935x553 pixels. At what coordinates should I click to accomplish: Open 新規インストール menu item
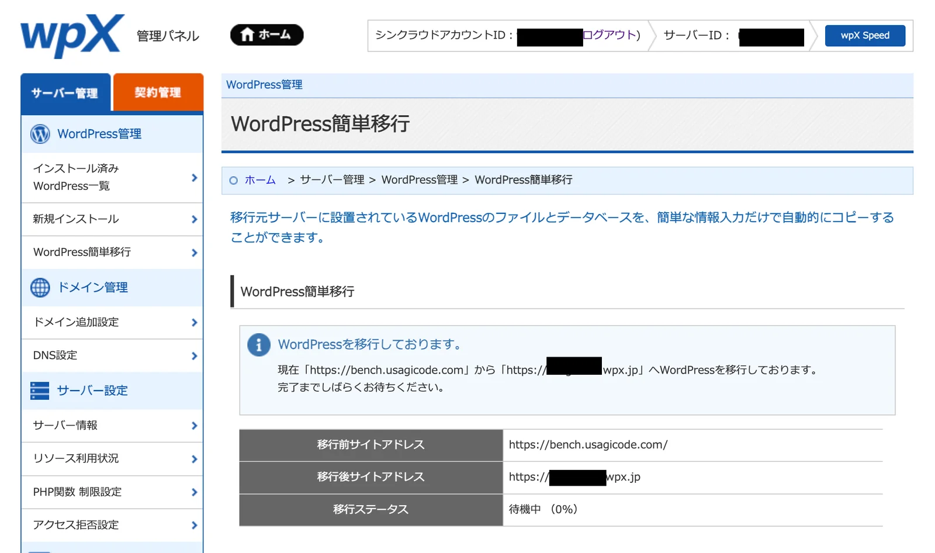click(112, 219)
